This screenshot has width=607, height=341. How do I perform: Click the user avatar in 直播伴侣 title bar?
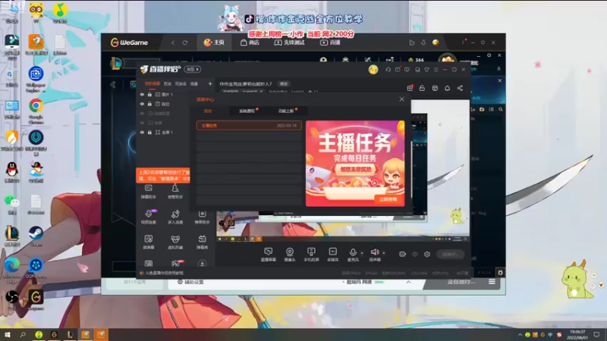click(x=373, y=70)
